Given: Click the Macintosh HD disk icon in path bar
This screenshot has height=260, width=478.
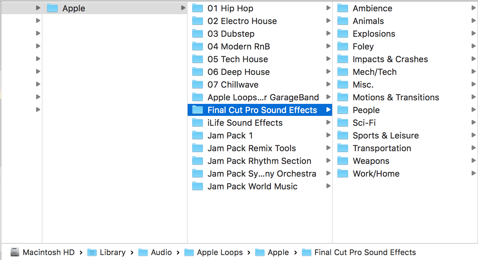Looking at the screenshot, I should [x=15, y=252].
